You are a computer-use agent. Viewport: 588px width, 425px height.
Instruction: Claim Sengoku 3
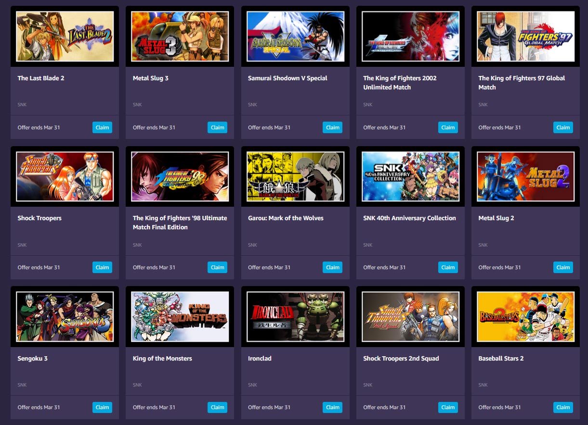point(102,407)
